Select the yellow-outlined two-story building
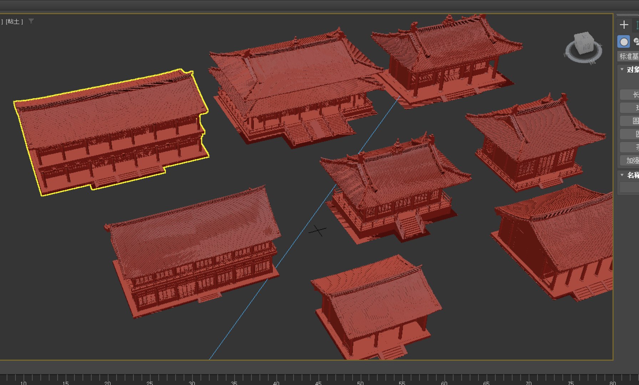Image resolution: width=639 pixels, height=385 pixels. [x=111, y=132]
